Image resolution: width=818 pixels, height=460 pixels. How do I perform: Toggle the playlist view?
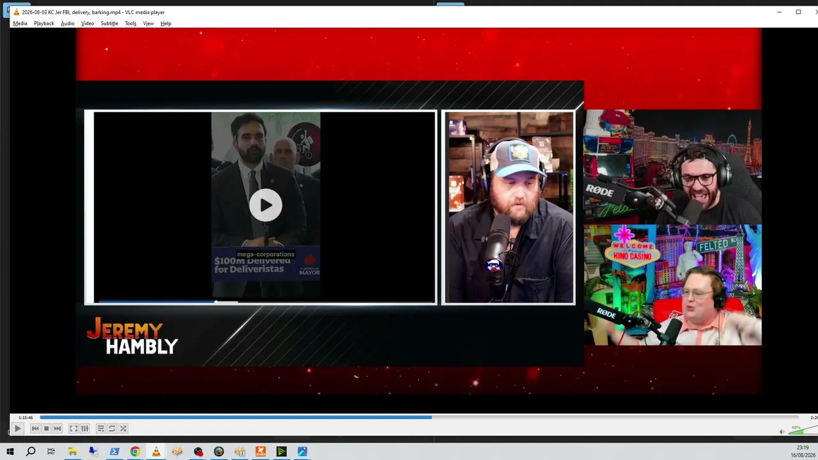[x=101, y=429]
